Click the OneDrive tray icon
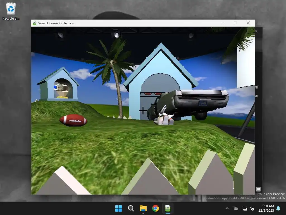The height and width of the screenshot is (215, 286). pos(236,208)
